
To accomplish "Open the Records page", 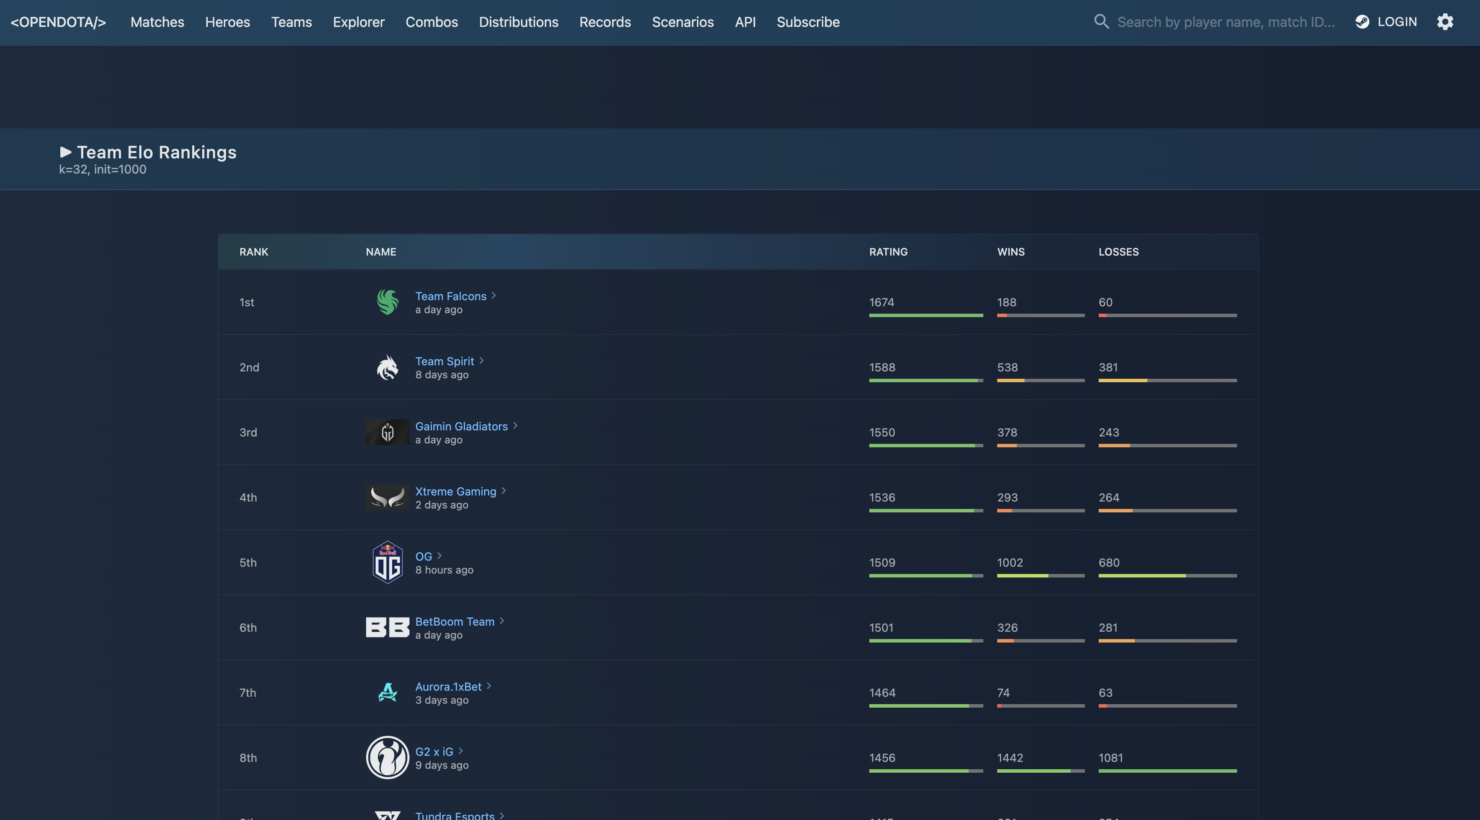I will (x=605, y=23).
